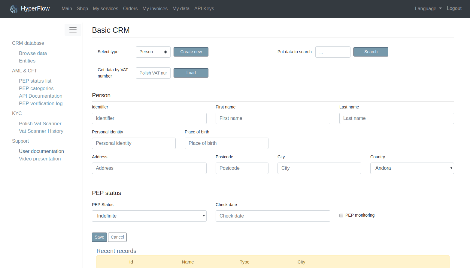470x268 pixels.
Task: Click the Save button
Action: click(99, 237)
